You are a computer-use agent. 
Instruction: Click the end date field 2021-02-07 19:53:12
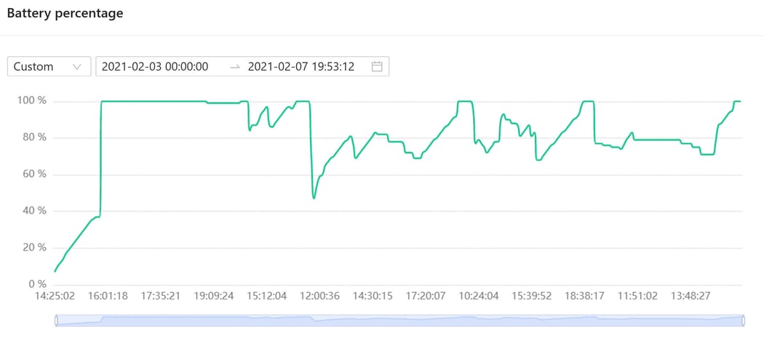[301, 66]
